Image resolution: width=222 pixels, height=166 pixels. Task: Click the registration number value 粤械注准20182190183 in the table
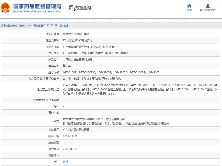point(77,34)
